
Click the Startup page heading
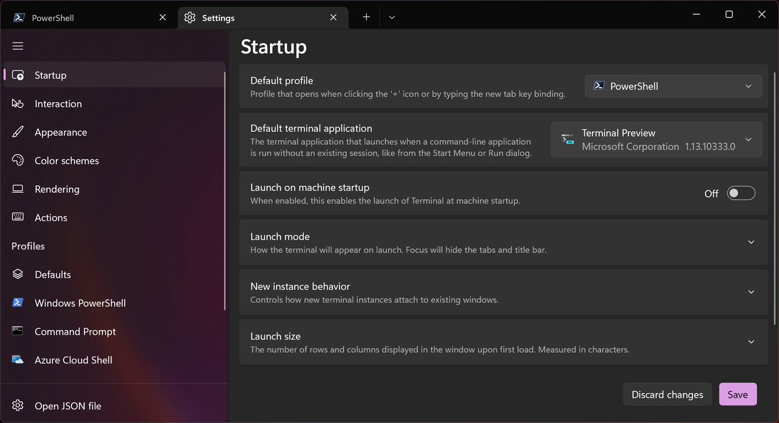pyautogui.click(x=273, y=47)
